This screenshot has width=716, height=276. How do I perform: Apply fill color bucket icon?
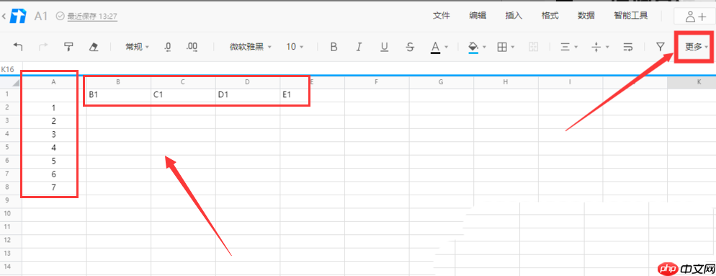[473, 47]
